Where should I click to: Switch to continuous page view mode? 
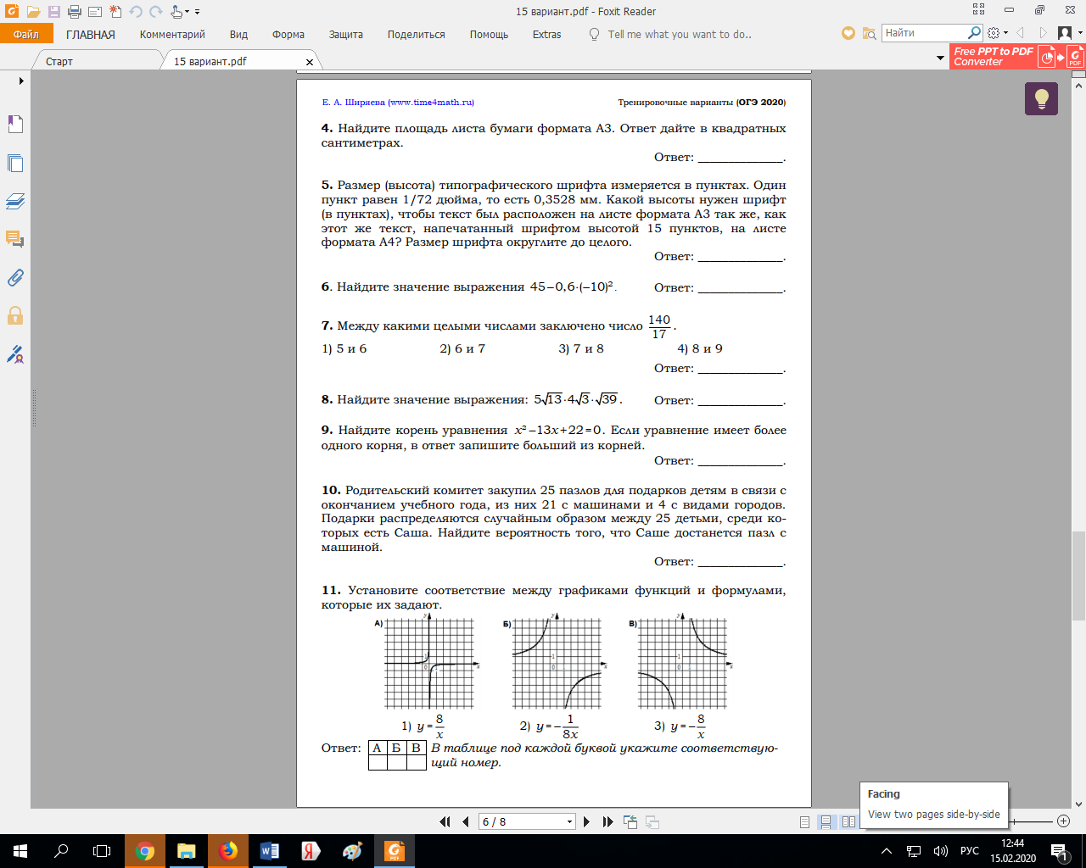tap(826, 821)
